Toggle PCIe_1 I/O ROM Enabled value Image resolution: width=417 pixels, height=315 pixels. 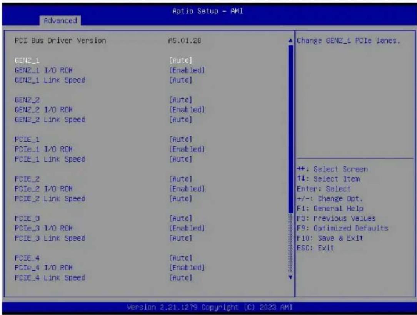pyautogui.click(x=187, y=149)
